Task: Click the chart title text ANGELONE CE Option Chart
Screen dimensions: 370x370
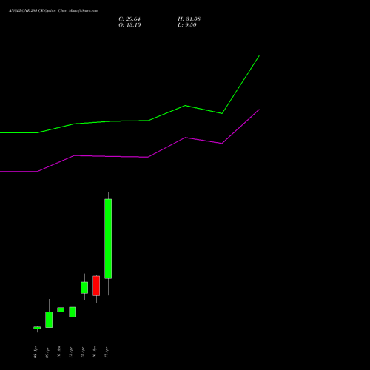Action: point(53,11)
